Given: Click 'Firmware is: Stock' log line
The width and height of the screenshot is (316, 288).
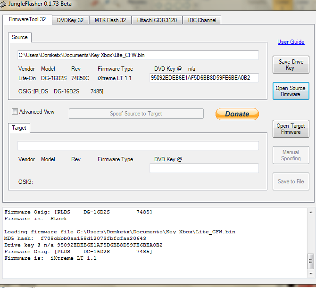Looking at the screenshot, I should [x=35, y=219].
